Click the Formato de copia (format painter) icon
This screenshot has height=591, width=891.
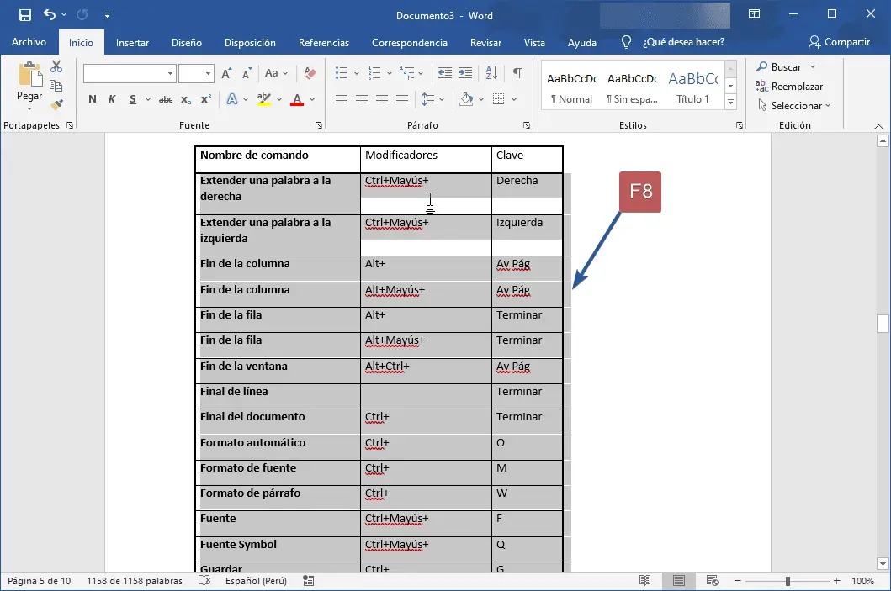tap(56, 104)
